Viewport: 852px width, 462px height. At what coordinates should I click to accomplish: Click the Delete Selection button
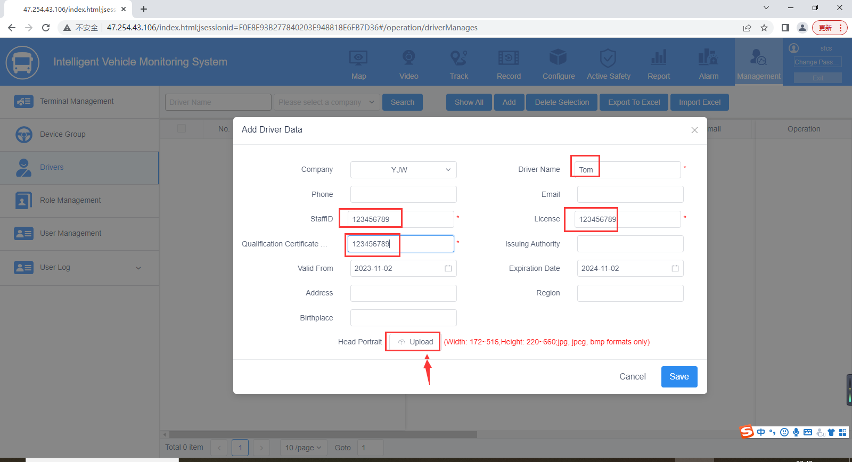562,102
